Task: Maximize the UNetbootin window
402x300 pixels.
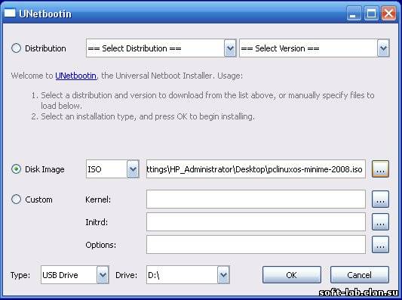Action: 371,13
